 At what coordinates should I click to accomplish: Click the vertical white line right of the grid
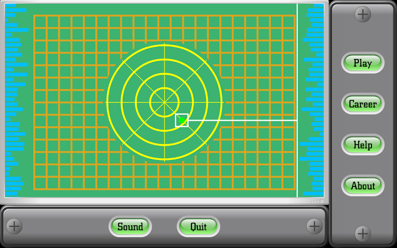(x=297, y=63)
